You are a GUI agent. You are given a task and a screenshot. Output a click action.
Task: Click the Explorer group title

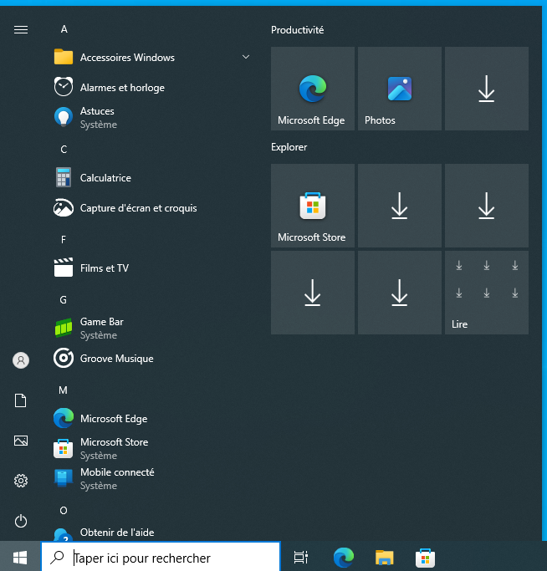289,147
